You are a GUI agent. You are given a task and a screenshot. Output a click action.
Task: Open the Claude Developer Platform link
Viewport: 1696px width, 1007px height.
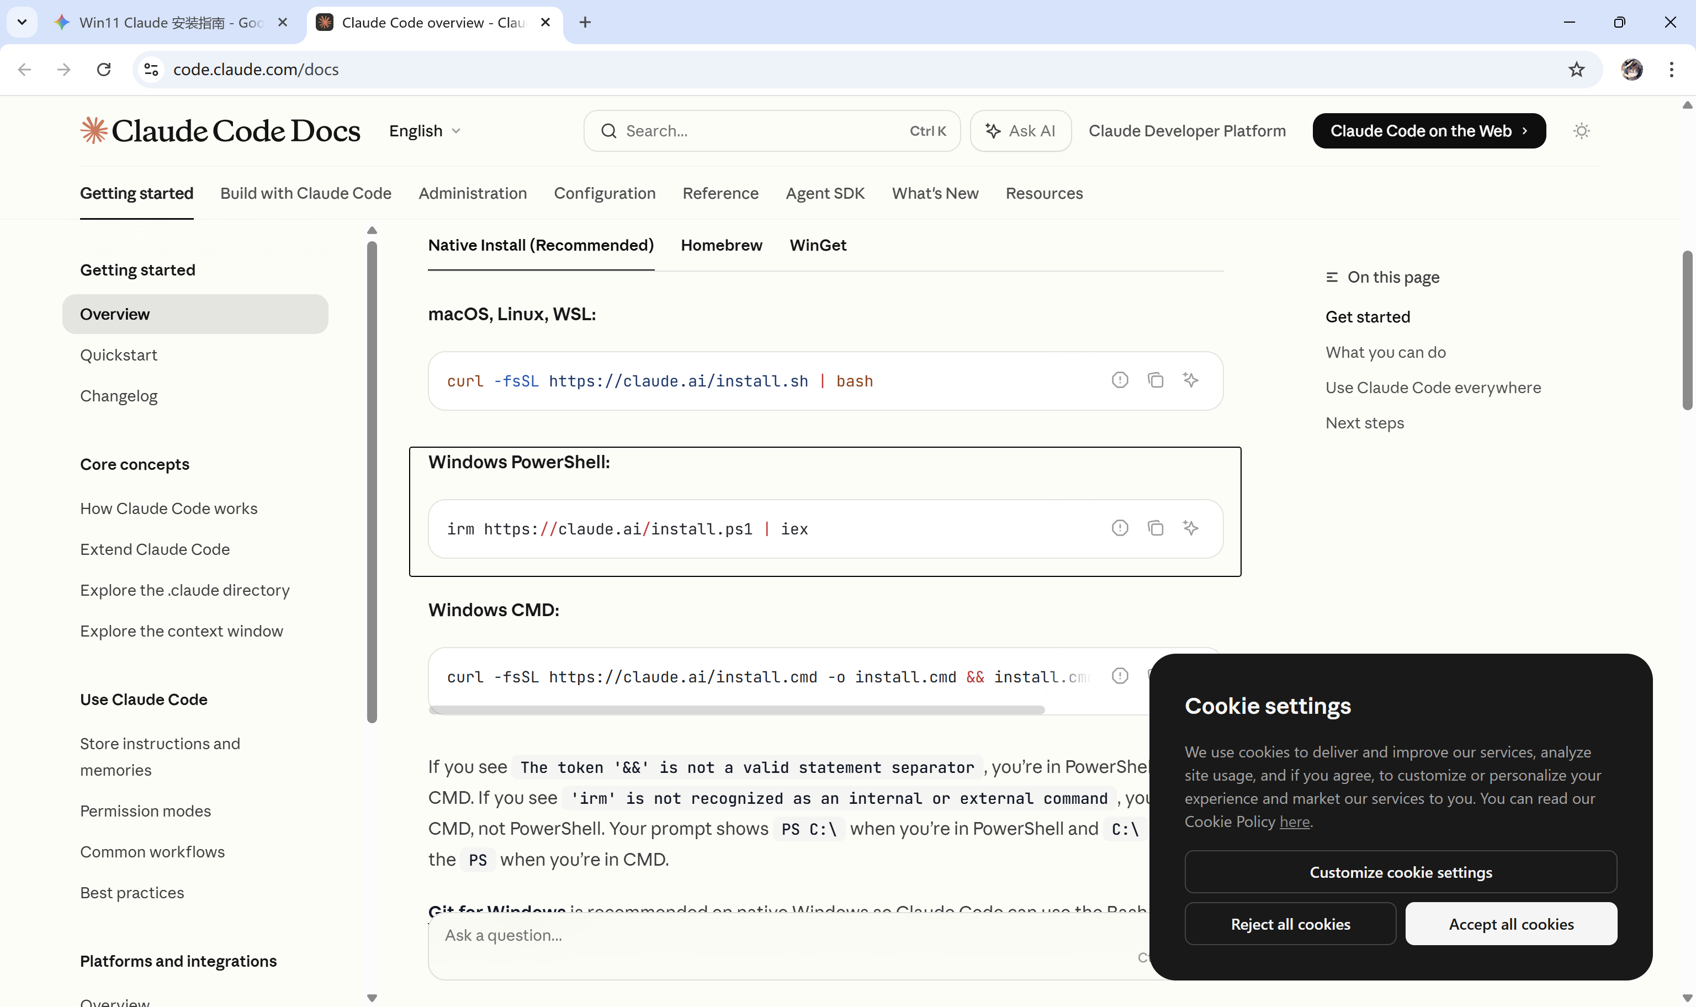pos(1187,131)
